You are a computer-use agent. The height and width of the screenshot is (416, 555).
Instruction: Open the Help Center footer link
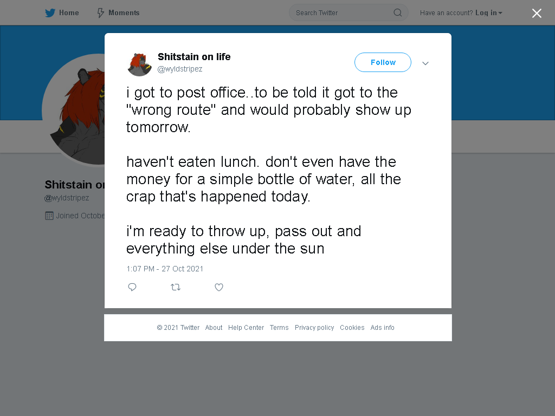point(246,328)
